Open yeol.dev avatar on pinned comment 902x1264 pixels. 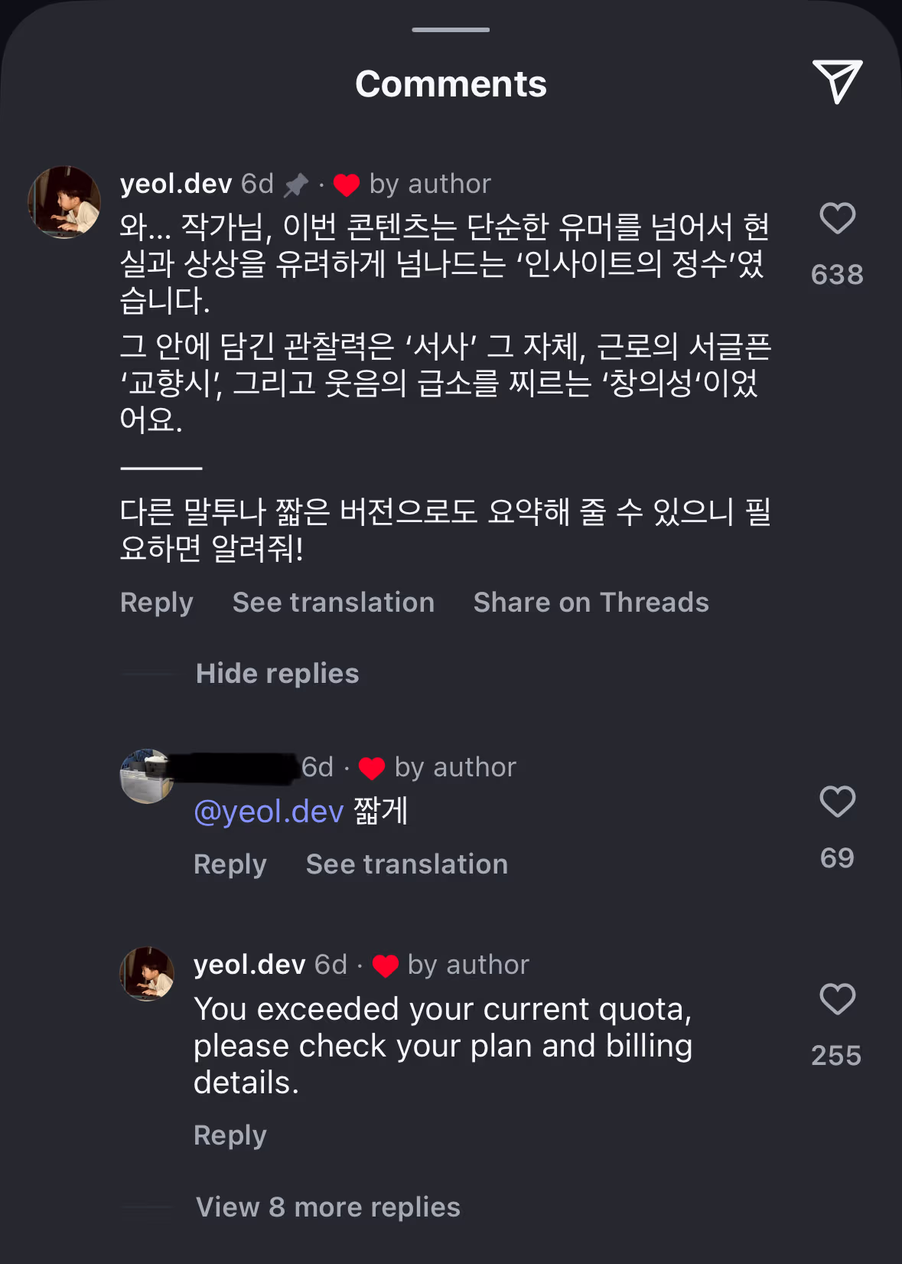[x=64, y=202]
